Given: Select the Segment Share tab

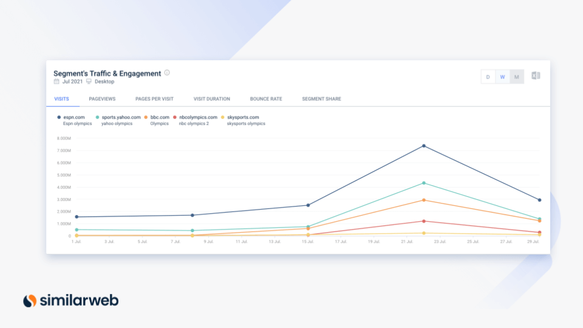Looking at the screenshot, I should pos(321,99).
